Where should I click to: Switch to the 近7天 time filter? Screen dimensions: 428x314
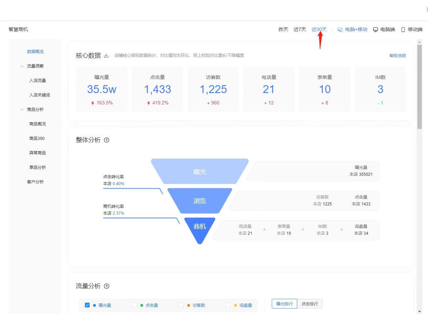point(299,29)
